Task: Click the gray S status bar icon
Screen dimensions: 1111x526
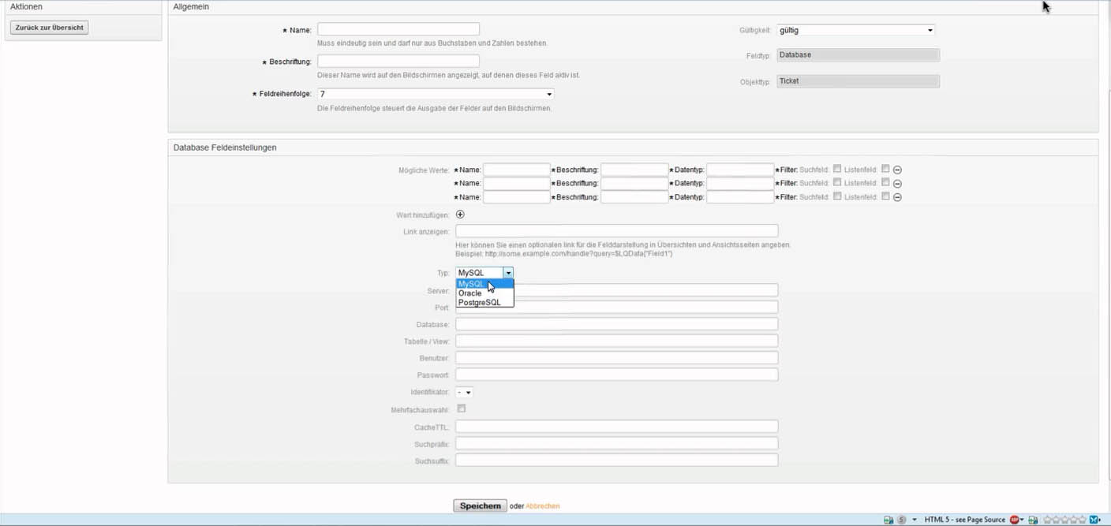Action: click(x=901, y=520)
